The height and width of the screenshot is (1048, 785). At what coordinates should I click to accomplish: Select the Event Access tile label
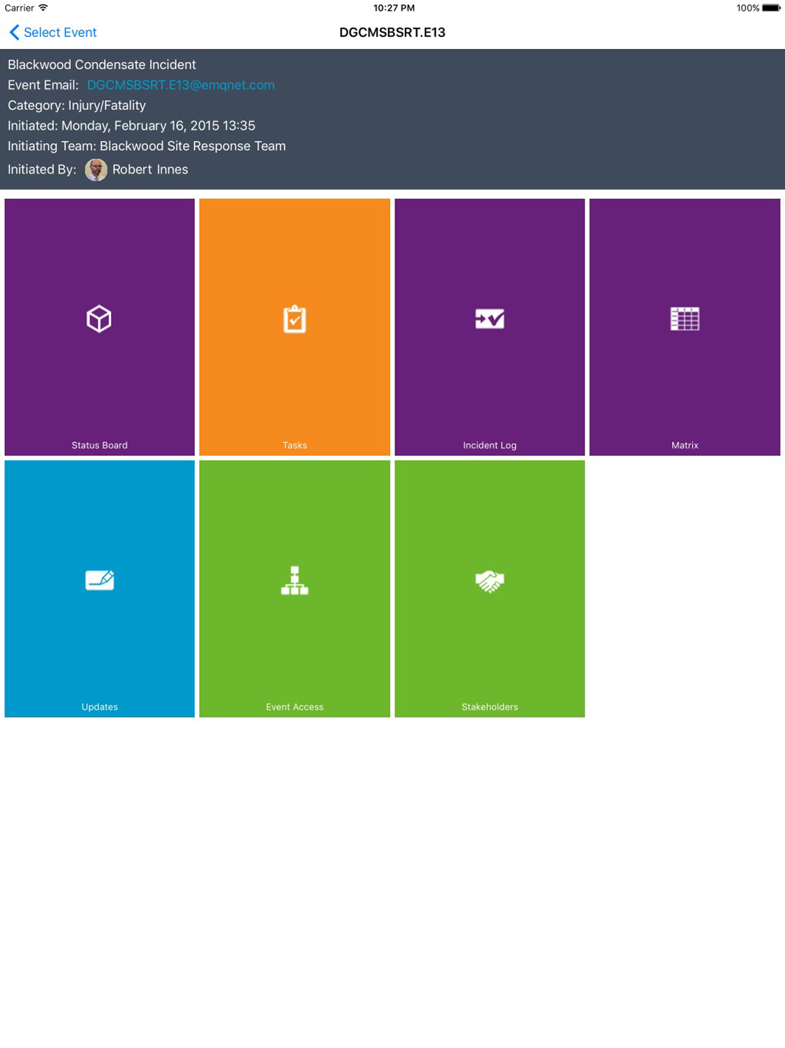294,707
